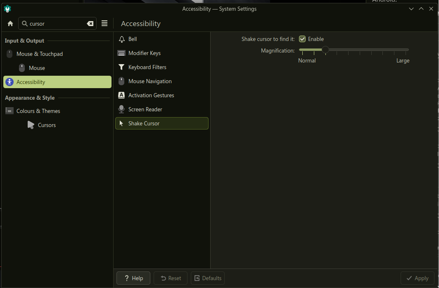This screenshot has width=439, height=288.
Task: Close the System Settings window
Action: click(x=431, y=9)
